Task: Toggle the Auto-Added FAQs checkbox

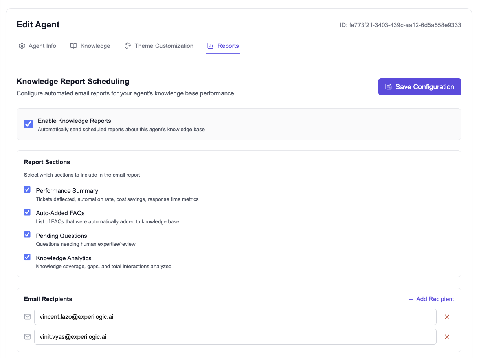Action: click(27, 212)
